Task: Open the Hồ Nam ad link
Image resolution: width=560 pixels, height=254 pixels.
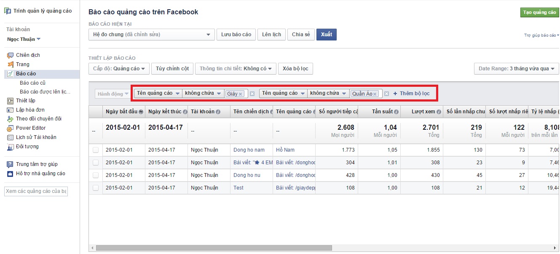Action: click(285, 150)
